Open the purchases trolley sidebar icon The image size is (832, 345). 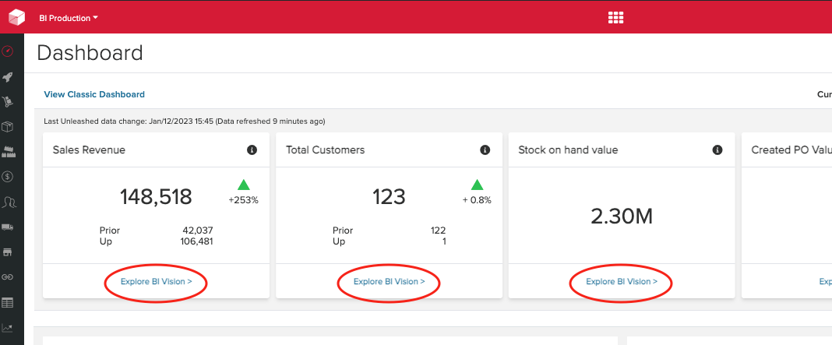[x=8, y=102]
